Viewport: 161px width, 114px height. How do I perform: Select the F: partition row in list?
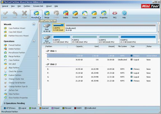(103, 73)
